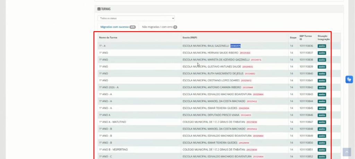The width and height of the screenshot is (355, 159).
Task: Click the 'Nome da Turma' column header
Action: point(108,37)
